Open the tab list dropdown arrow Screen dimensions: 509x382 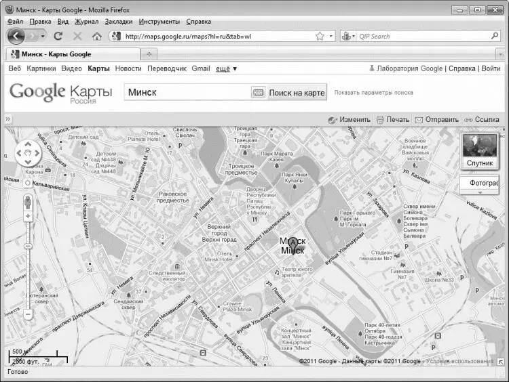coord(500,54)
